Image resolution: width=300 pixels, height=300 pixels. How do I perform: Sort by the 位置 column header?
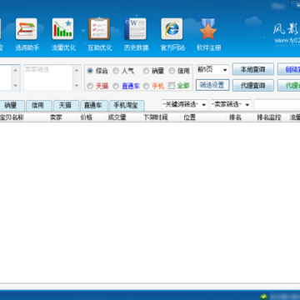[x=204, y=117]
